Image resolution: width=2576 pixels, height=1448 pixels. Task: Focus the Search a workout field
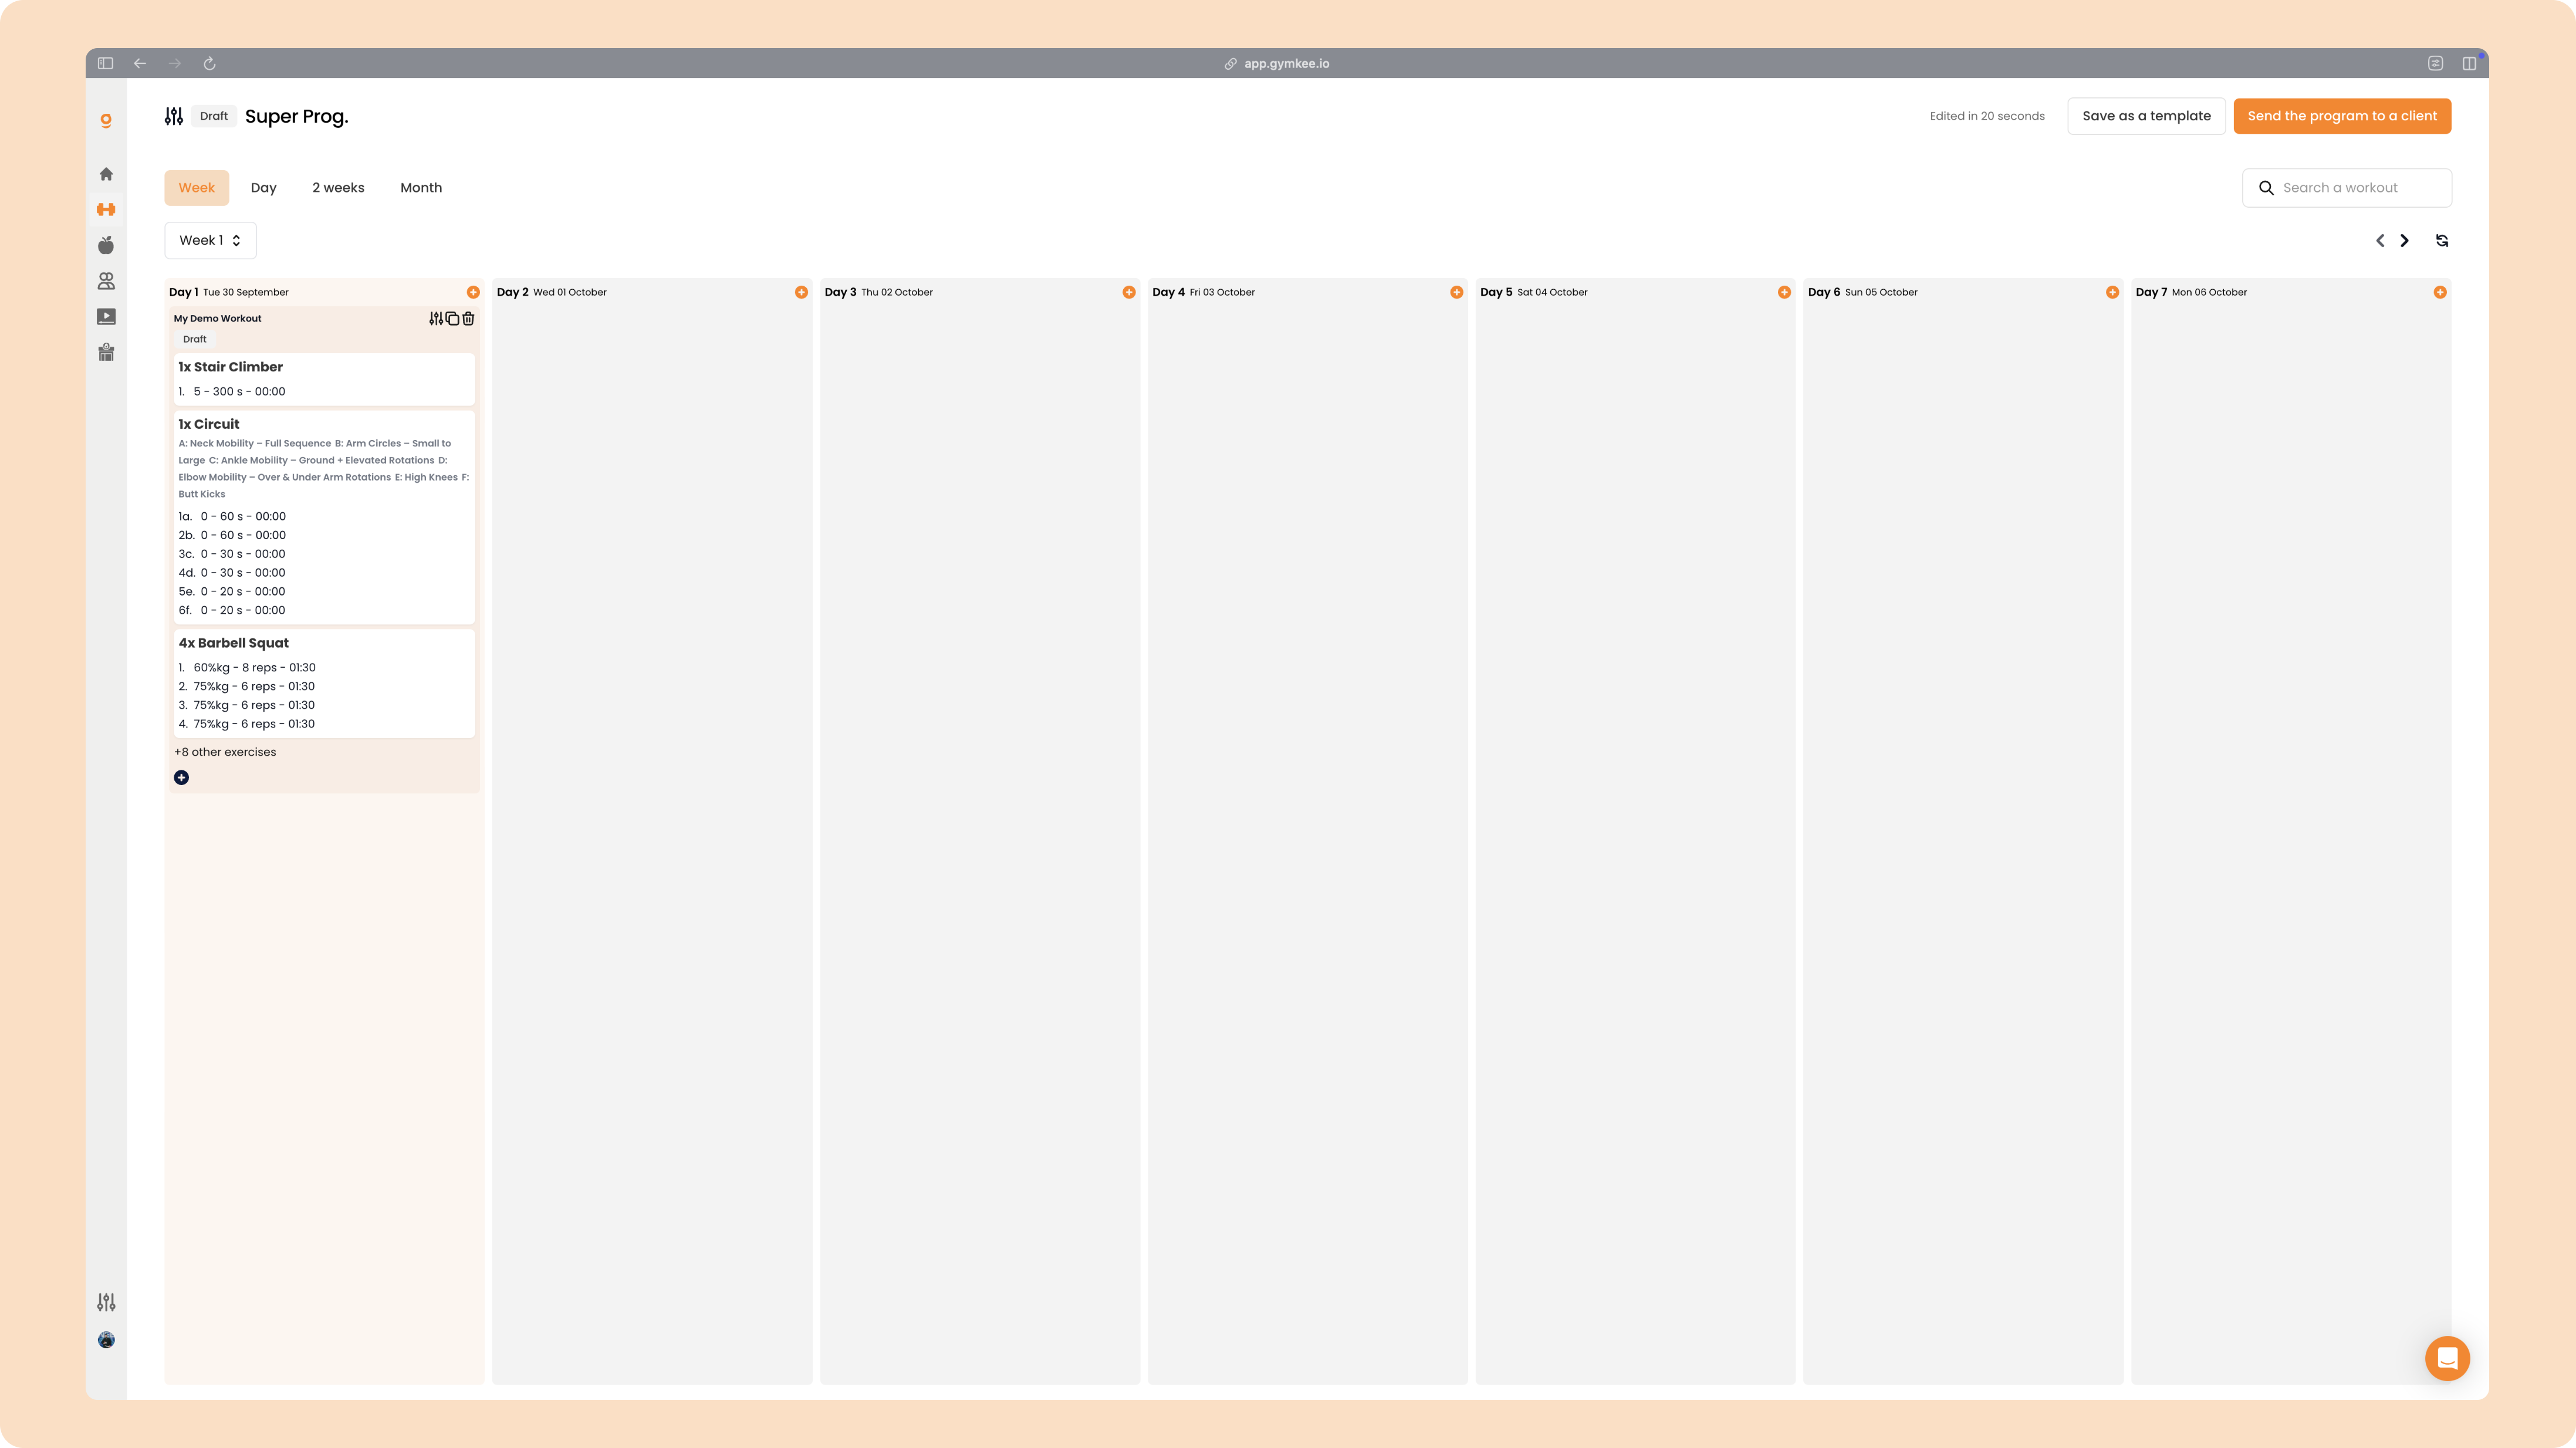pos(2346,188)
